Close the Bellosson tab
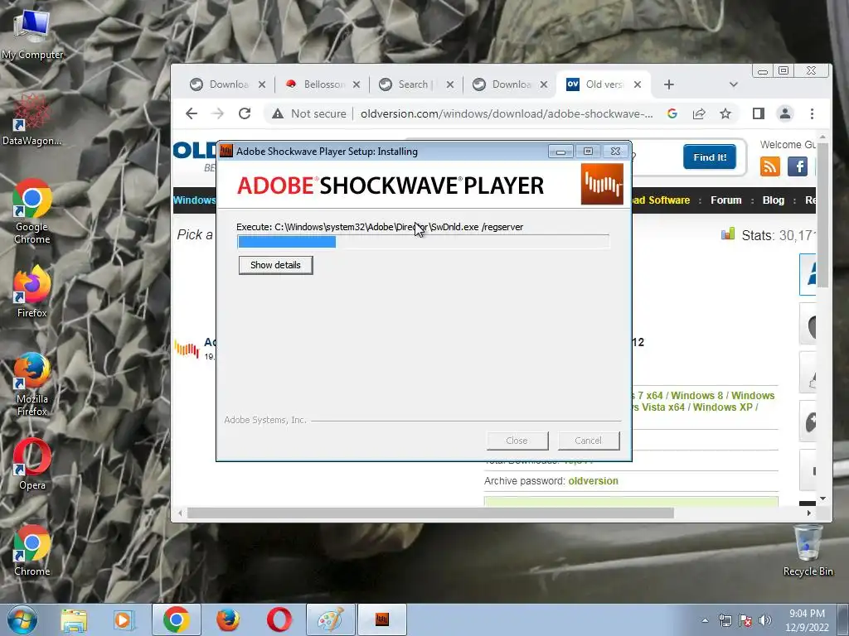This screenshot has width=849, height=636. (357, 84)
